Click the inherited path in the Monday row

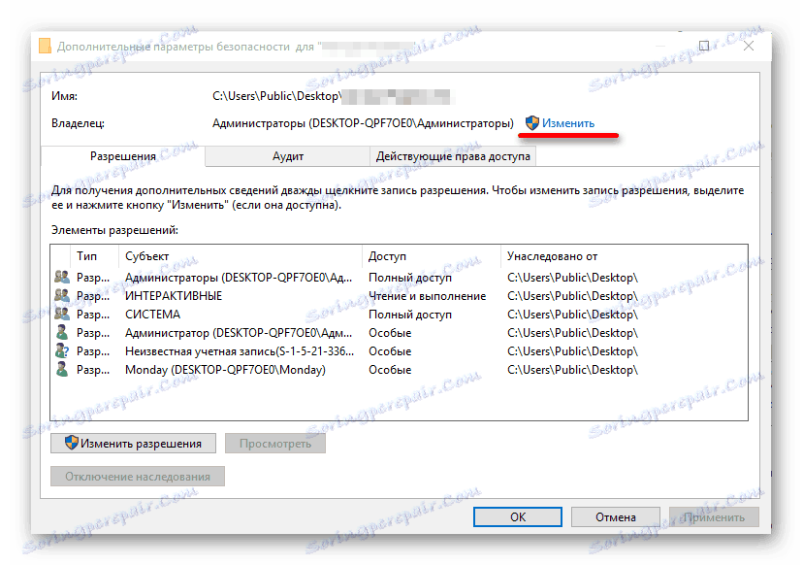pos(572,370)
